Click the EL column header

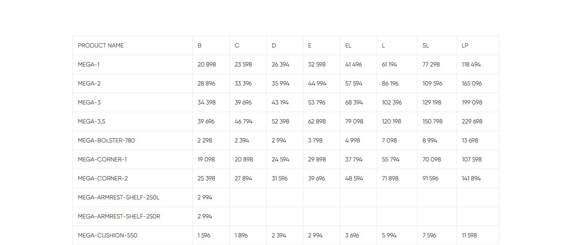[348, 46]
